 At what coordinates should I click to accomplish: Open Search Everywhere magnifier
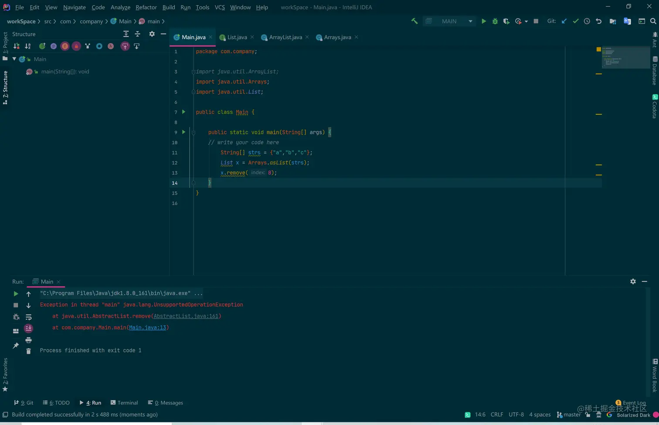point(653,21)
